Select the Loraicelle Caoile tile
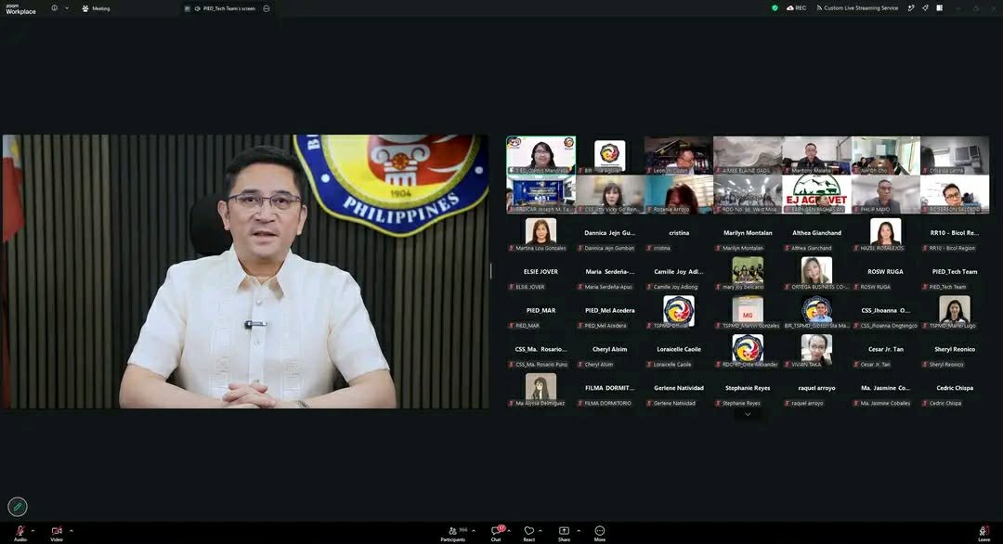The image size is (1003, 544). (x=678, y=352)
